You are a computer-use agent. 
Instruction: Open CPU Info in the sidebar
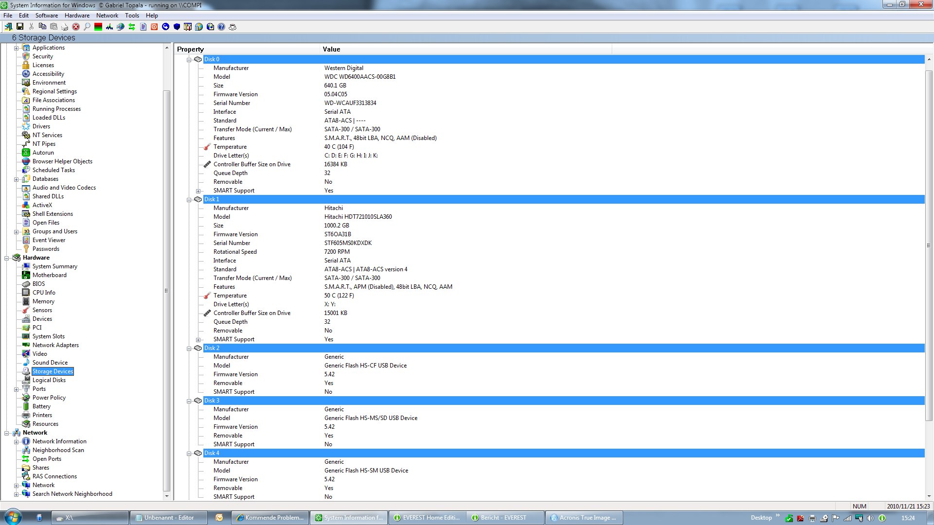pyautogui.click(x=44, y=293)
